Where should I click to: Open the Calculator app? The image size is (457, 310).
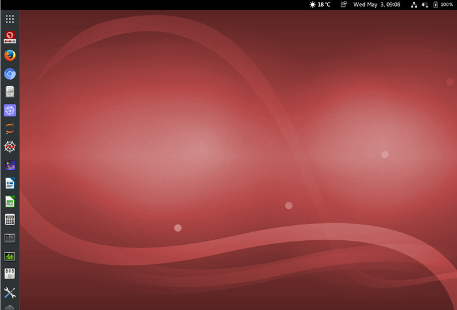(10, 220)
